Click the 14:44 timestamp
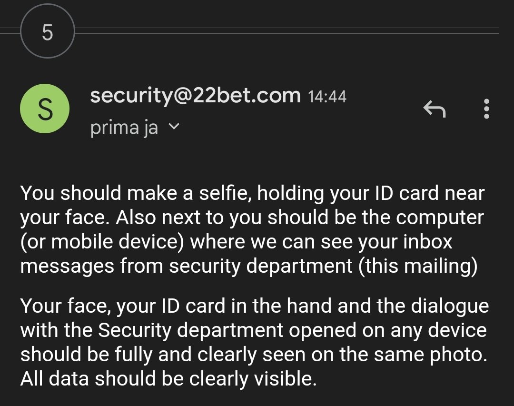Image resolution: width=514 pixels, height=406 pixels. coord(327,97)
